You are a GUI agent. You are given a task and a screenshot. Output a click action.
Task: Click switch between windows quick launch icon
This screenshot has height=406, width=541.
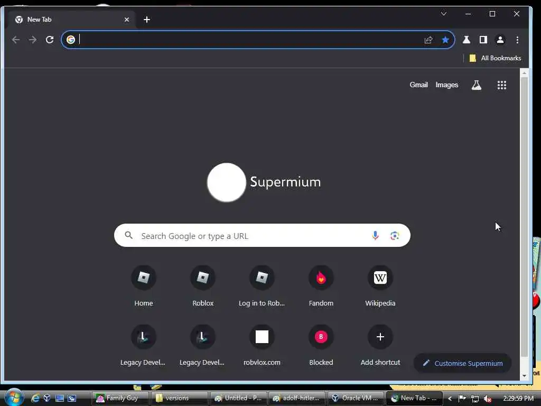72,398
